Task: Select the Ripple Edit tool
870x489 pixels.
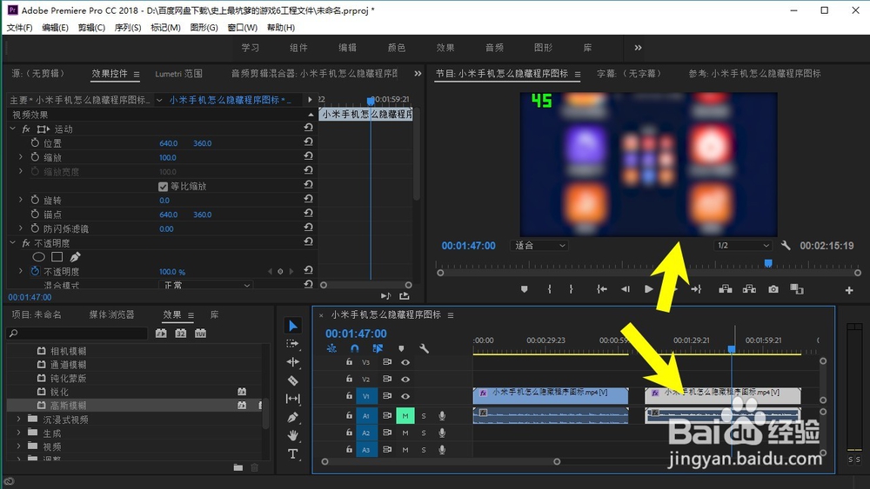Action: point(293,362)
